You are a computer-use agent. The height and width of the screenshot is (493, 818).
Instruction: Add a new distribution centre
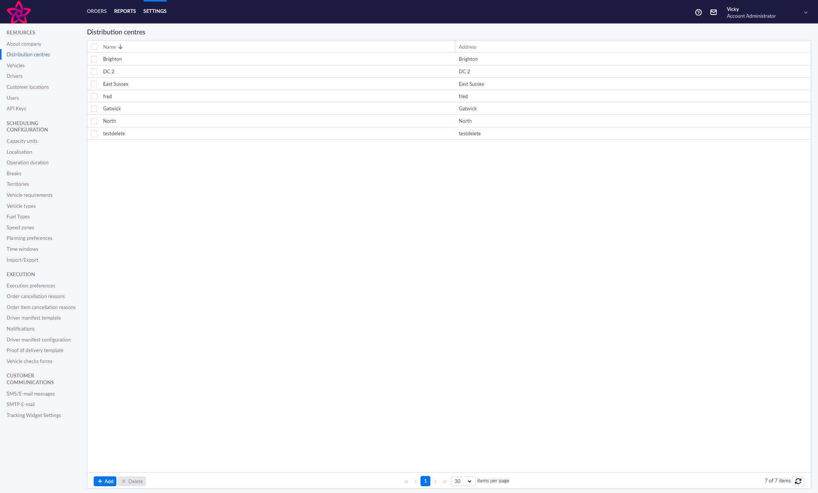tap(105, 481)
